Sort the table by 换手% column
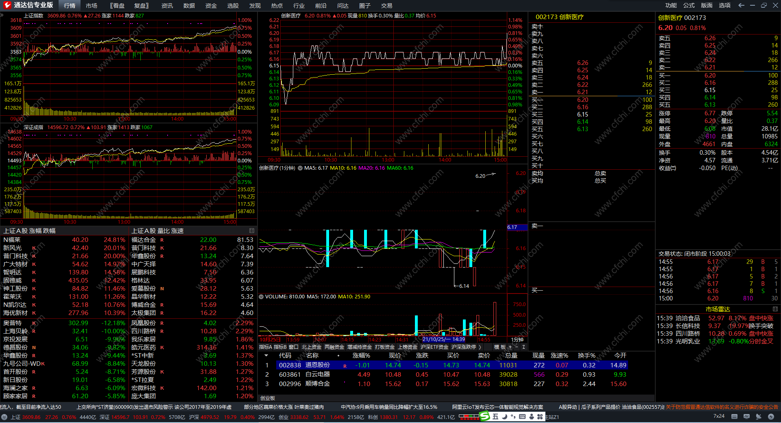Image resolution: width=781 pixels, height=423 pixels. coord(587,356)
